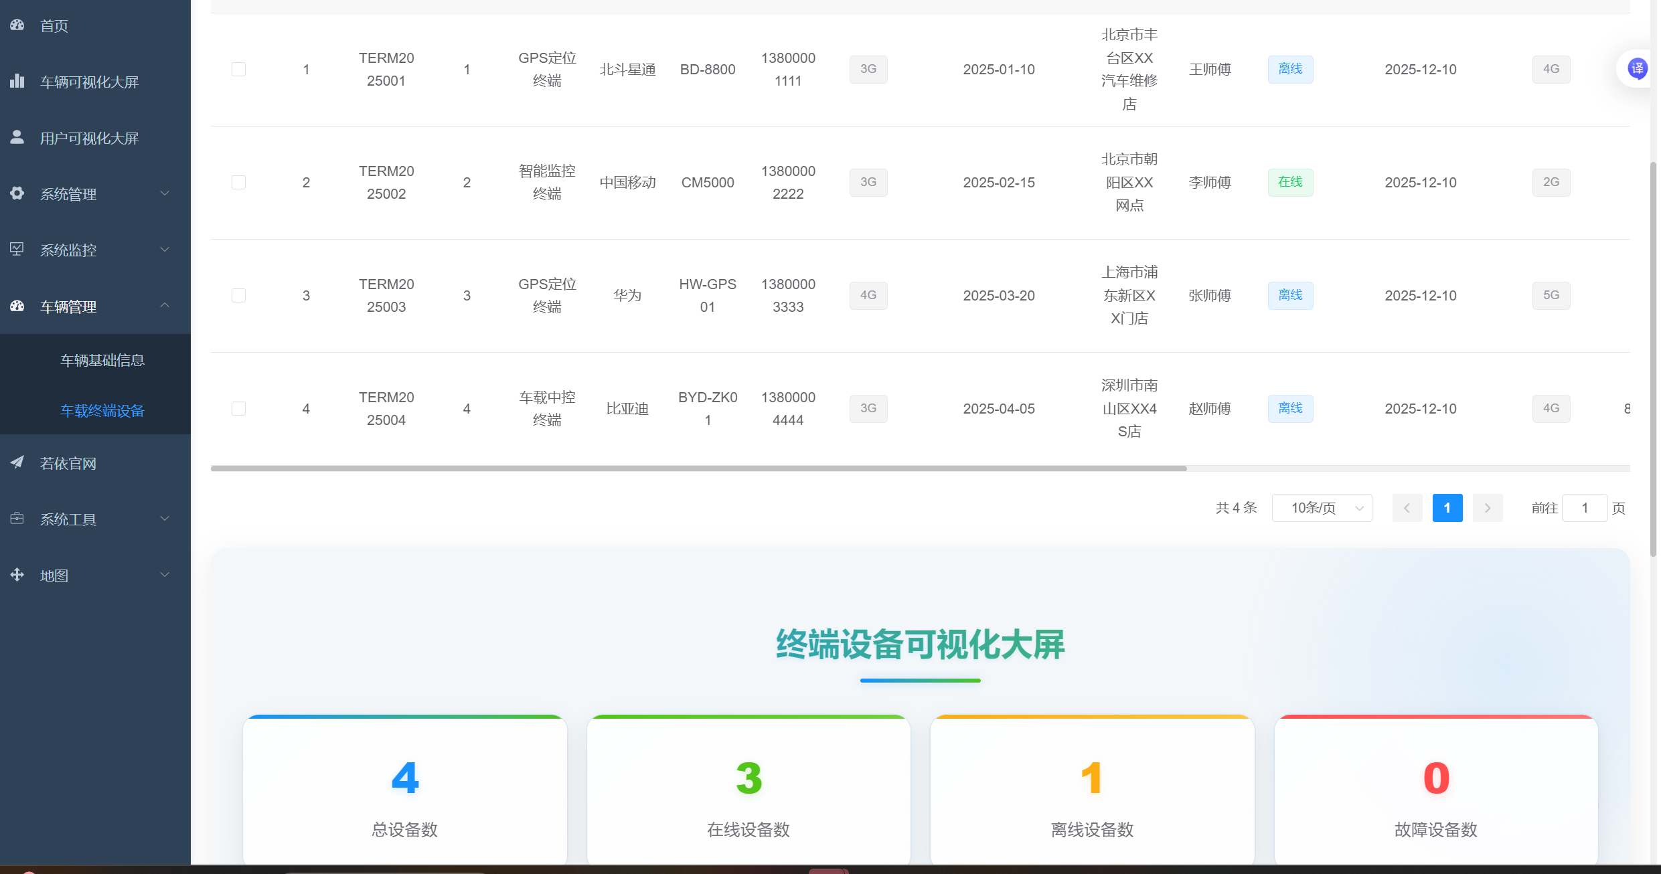
Task: Open the 车辆基础信息 submenu item
Action: [102, 360]
